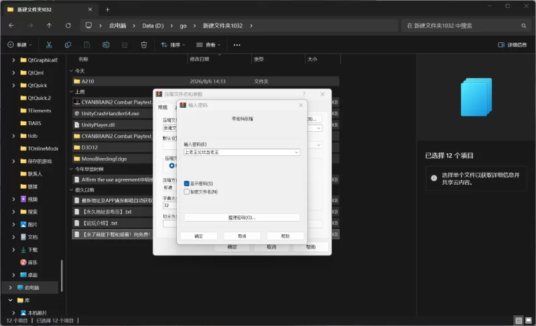Click 取消 in the 压缩文件名和参数 dialog

pyautogui.click(x=271, y=247)
